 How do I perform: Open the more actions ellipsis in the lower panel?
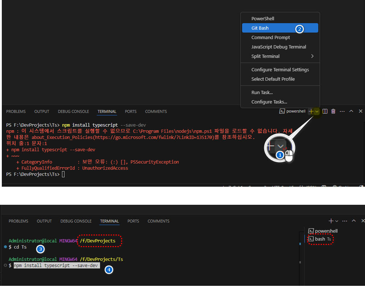344,221
